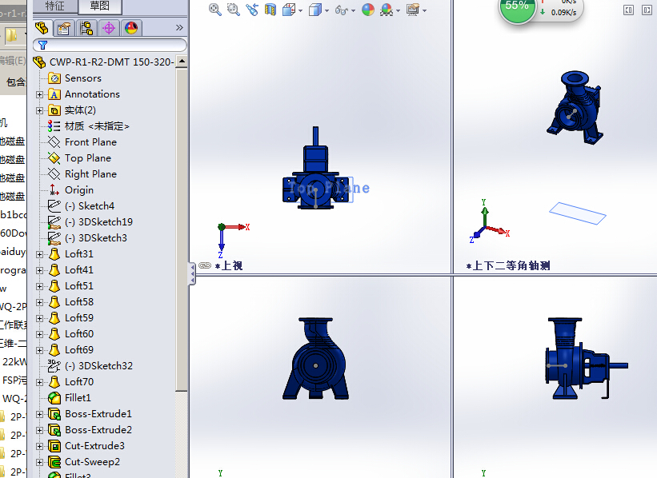Click the *上下二等角轴测 view label
657x478 pixels.
click(x=508, y=266)
